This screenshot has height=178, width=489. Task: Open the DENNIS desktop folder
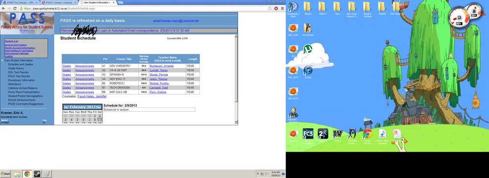click(x=382, y=7)
